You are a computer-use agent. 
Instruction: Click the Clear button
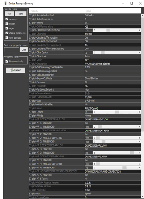24,50
